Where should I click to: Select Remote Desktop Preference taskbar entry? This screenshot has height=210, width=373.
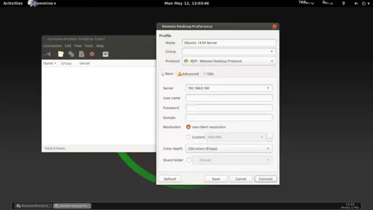pos(72,206)
